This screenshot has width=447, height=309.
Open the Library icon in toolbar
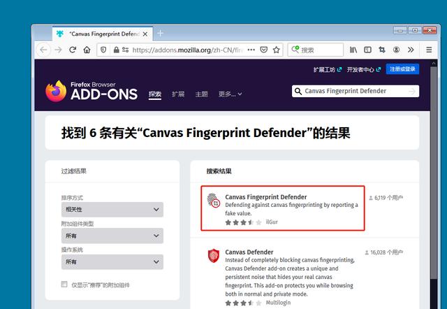353,50
